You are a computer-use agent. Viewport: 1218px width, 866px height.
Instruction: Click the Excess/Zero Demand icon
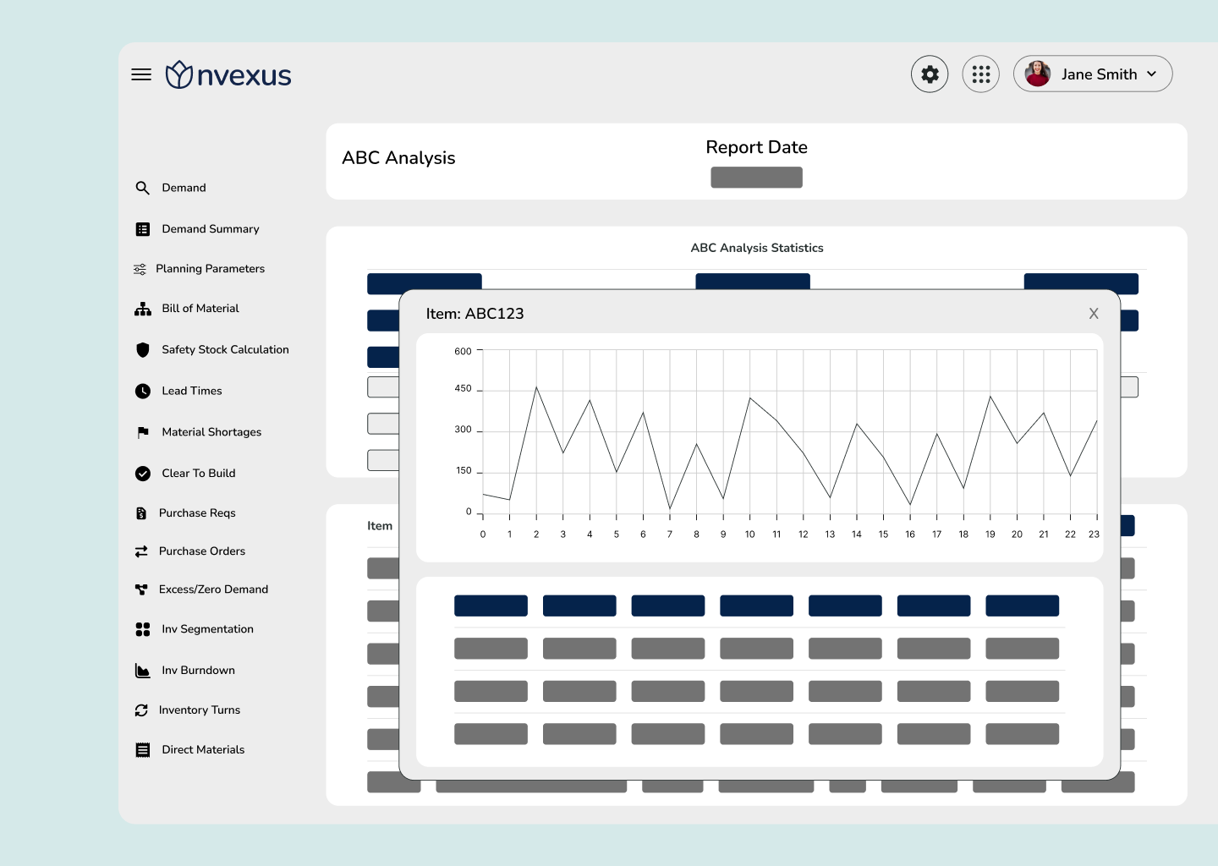pyautogui.click(x=141, y=589)
